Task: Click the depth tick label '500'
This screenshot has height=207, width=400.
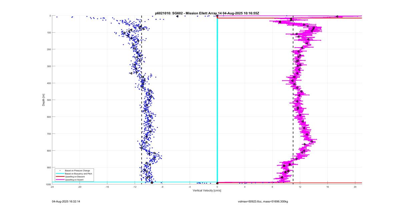Action: pyautogui.click(x=49, y=100)
